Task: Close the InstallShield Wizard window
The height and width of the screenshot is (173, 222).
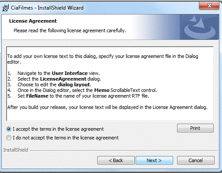Action: click(209, 6)
